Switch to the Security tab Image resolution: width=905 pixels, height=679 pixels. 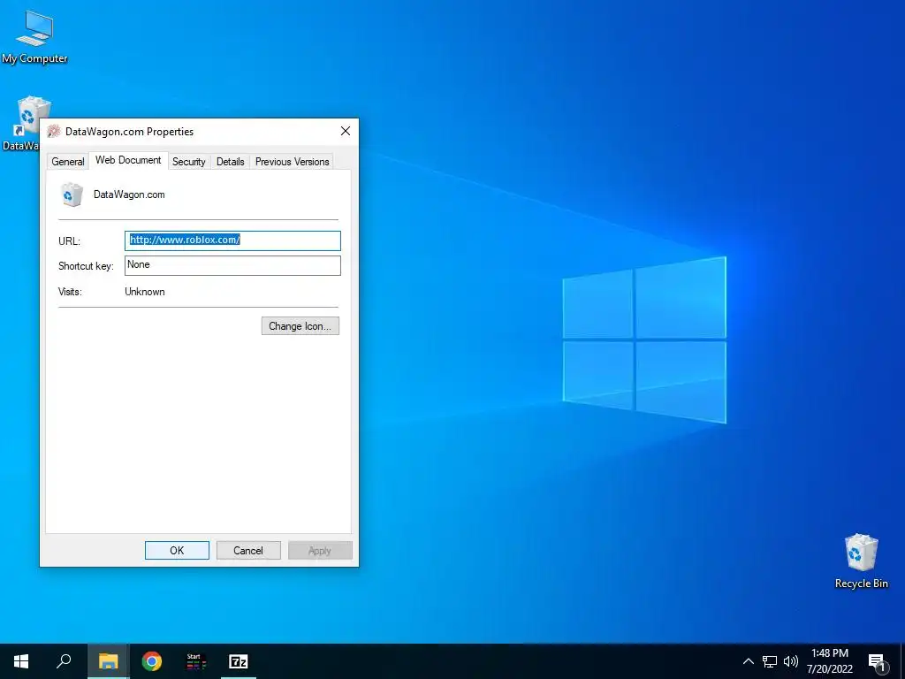189,162
